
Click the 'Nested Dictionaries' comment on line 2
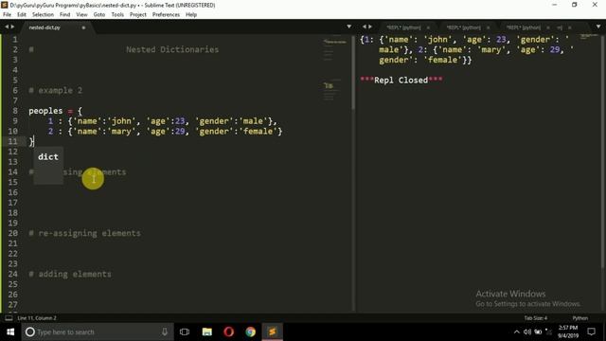[x=172, y=49]
